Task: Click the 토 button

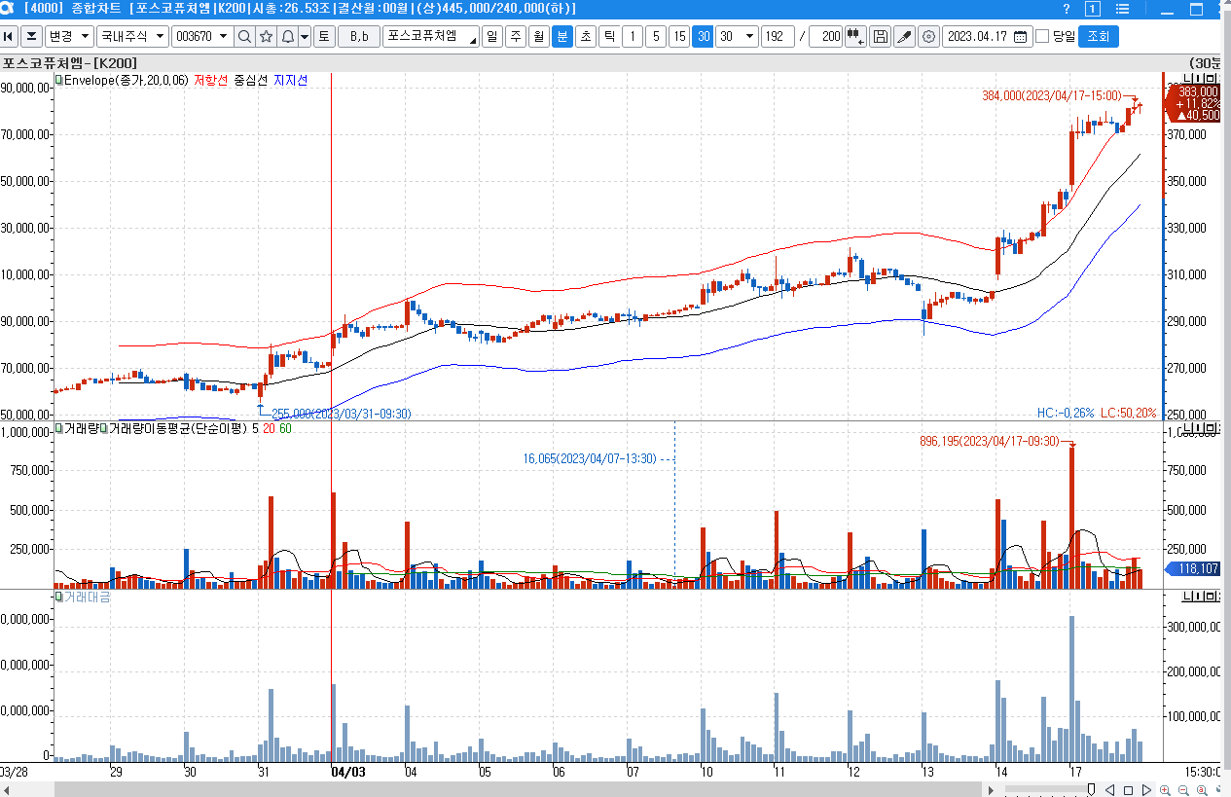Action: pos(324,37)
